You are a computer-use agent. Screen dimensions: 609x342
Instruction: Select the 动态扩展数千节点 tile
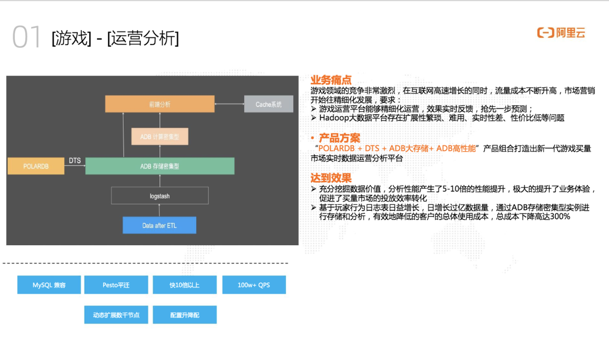[116, 315]
